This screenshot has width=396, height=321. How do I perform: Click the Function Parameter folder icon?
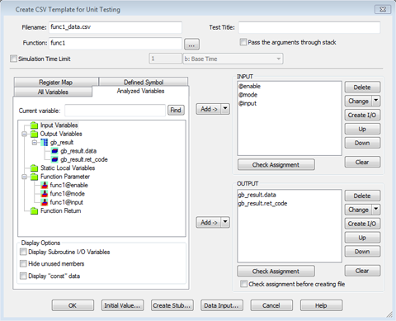(x=34, y=177)
